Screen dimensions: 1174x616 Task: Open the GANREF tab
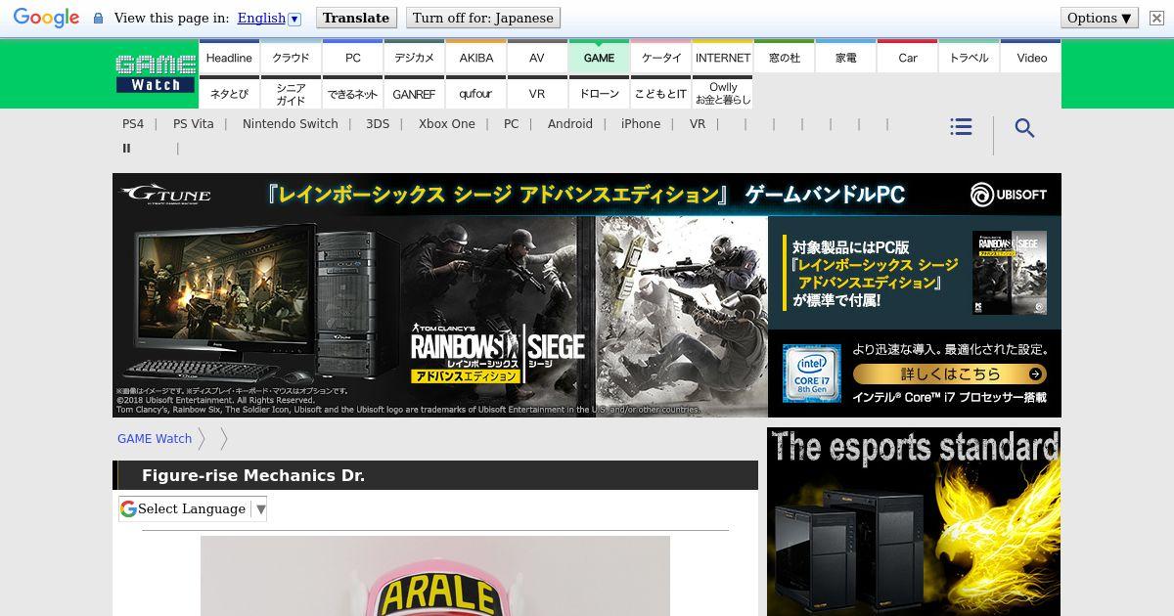coord(414,94)
